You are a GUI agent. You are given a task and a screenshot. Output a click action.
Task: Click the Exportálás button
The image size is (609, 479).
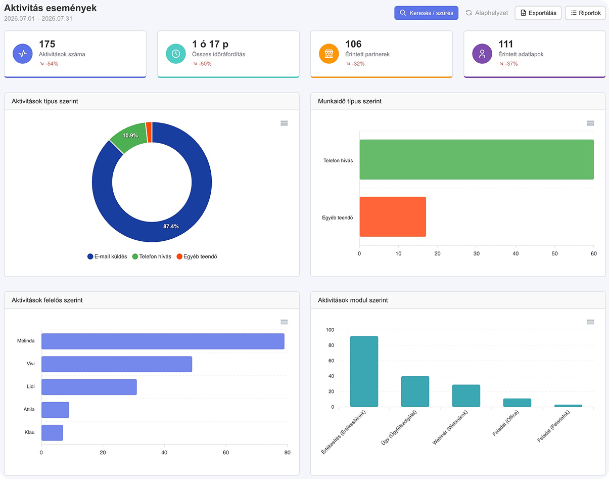tap(538, 13)
